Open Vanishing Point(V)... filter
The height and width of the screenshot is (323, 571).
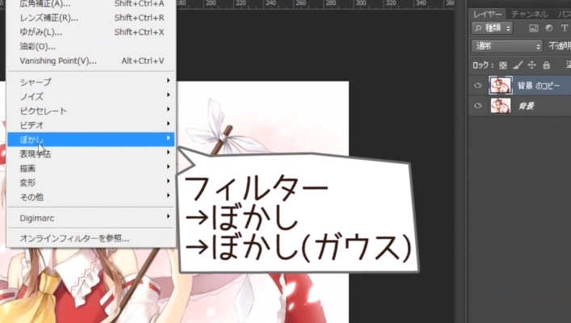point(91,61)
